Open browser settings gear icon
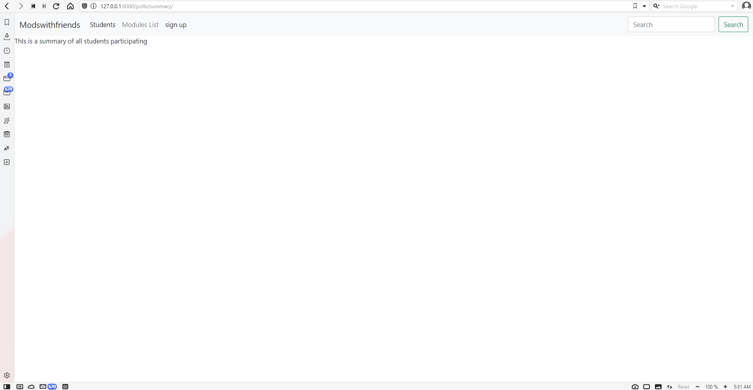This screenshot has width=753, height=390. pyautogui.click(x=7, y=375)
